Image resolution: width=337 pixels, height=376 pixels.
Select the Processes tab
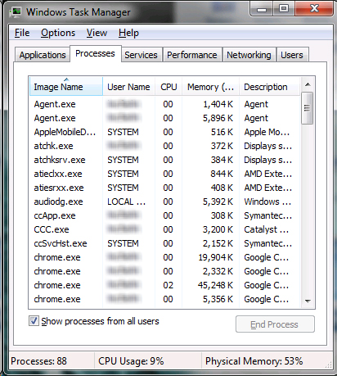point(95,53)
